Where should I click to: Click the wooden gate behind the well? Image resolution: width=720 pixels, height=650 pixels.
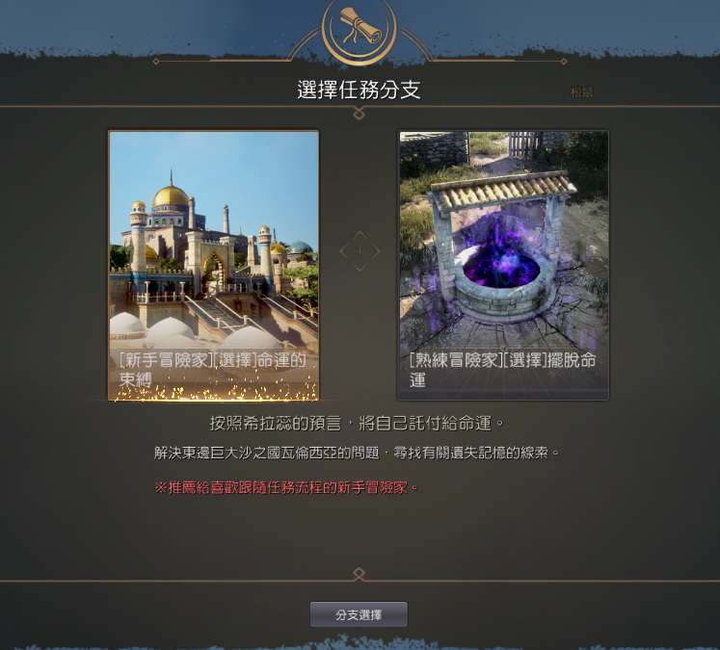pyautogui.click(x=523, y=143)
